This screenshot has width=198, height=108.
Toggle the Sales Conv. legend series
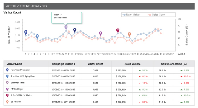click(x=157, y=15)
